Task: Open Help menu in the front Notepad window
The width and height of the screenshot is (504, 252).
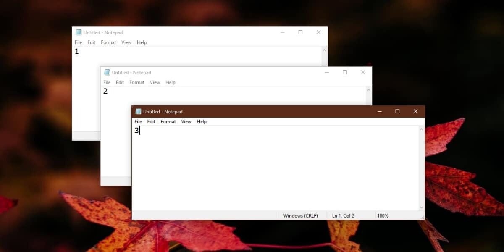Action: point(202,122)
